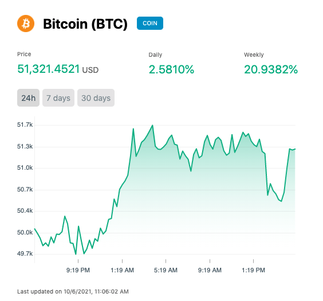The image size is (323, 301).
Task: Click the 51.0k gridline label
Action: pos(25,168)
